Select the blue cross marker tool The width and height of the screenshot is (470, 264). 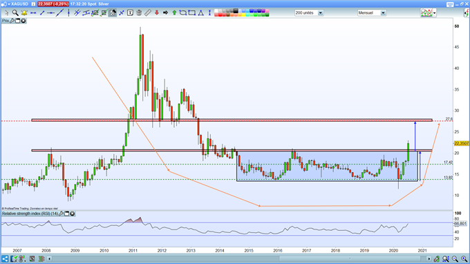tap(122, 13)
